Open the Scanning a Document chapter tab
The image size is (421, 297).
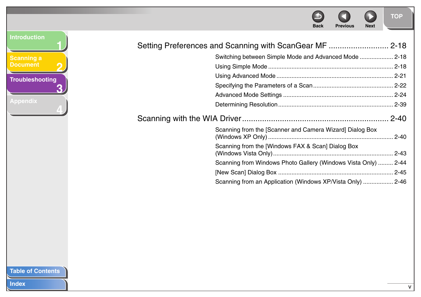pyautogui.click(x=36, y=62)
